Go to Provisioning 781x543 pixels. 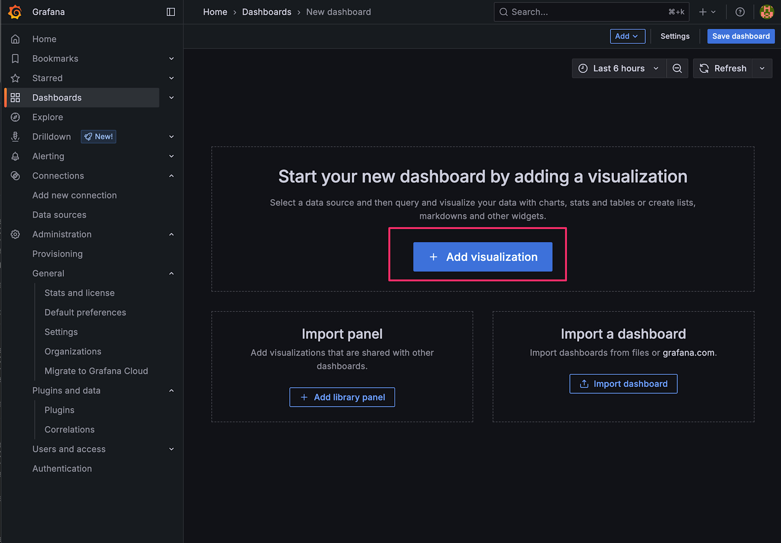tap(57, 254)
